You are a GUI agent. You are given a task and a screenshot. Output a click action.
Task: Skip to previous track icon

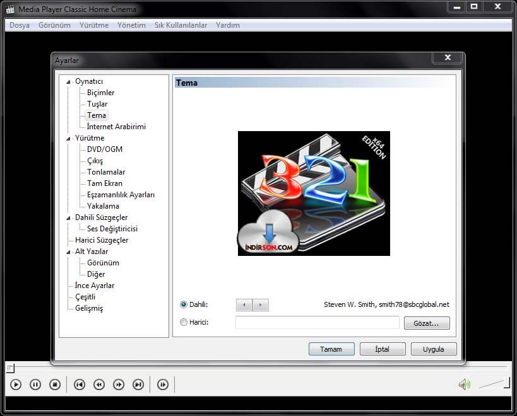pos(80,384)
